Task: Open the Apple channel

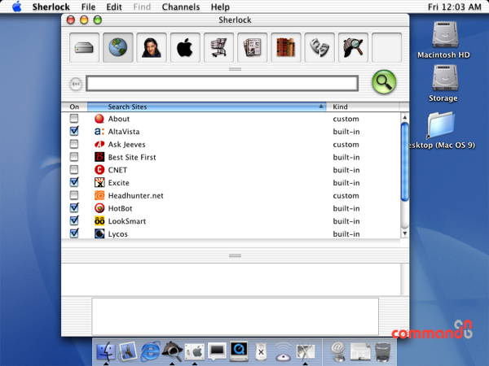Action: pyautogui.click(x=185, y=48)
